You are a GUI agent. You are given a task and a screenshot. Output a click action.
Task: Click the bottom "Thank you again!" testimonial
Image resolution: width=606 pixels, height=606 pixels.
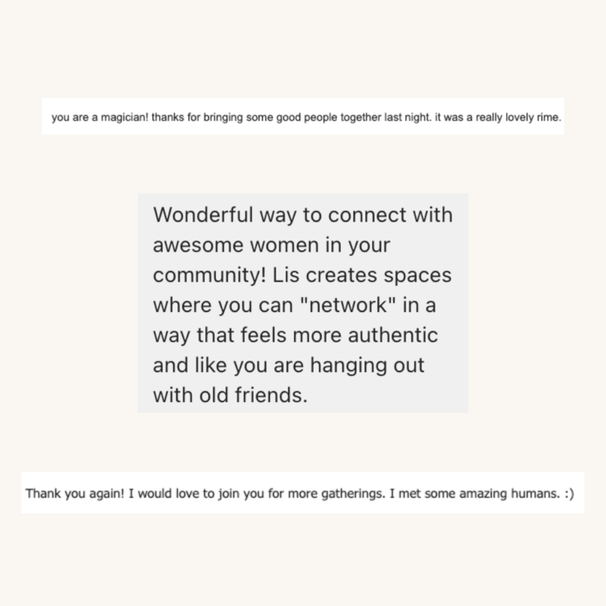302,492
